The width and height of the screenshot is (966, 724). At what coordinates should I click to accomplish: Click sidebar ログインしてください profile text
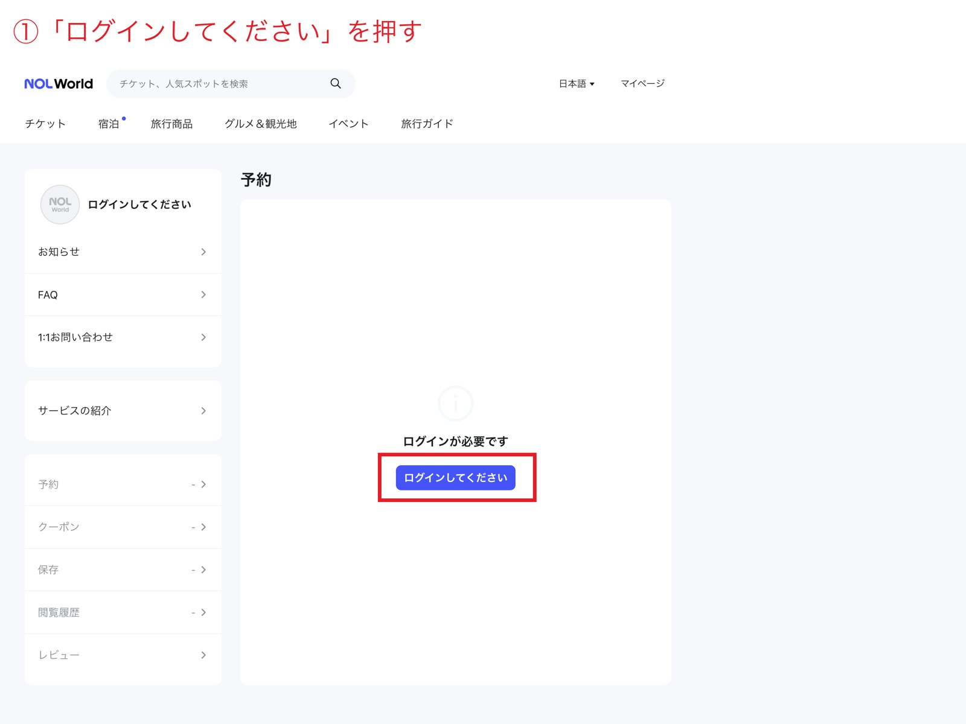pos(139,205)
